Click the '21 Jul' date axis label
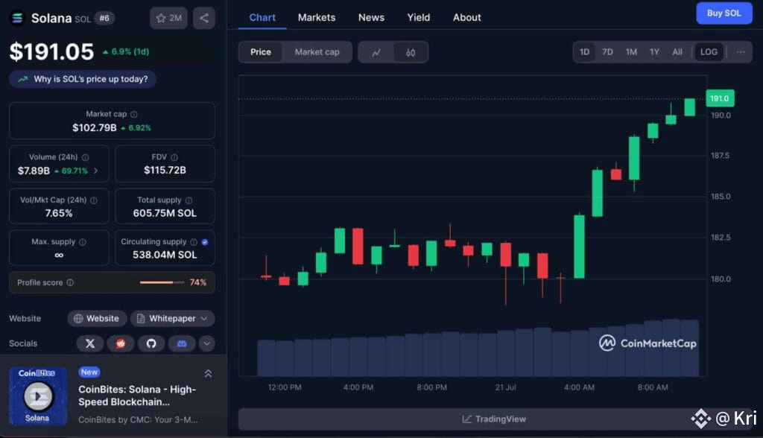 [506, 387]
